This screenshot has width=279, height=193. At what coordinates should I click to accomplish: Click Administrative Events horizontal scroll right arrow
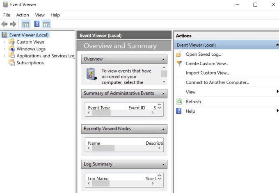[153, 113]
